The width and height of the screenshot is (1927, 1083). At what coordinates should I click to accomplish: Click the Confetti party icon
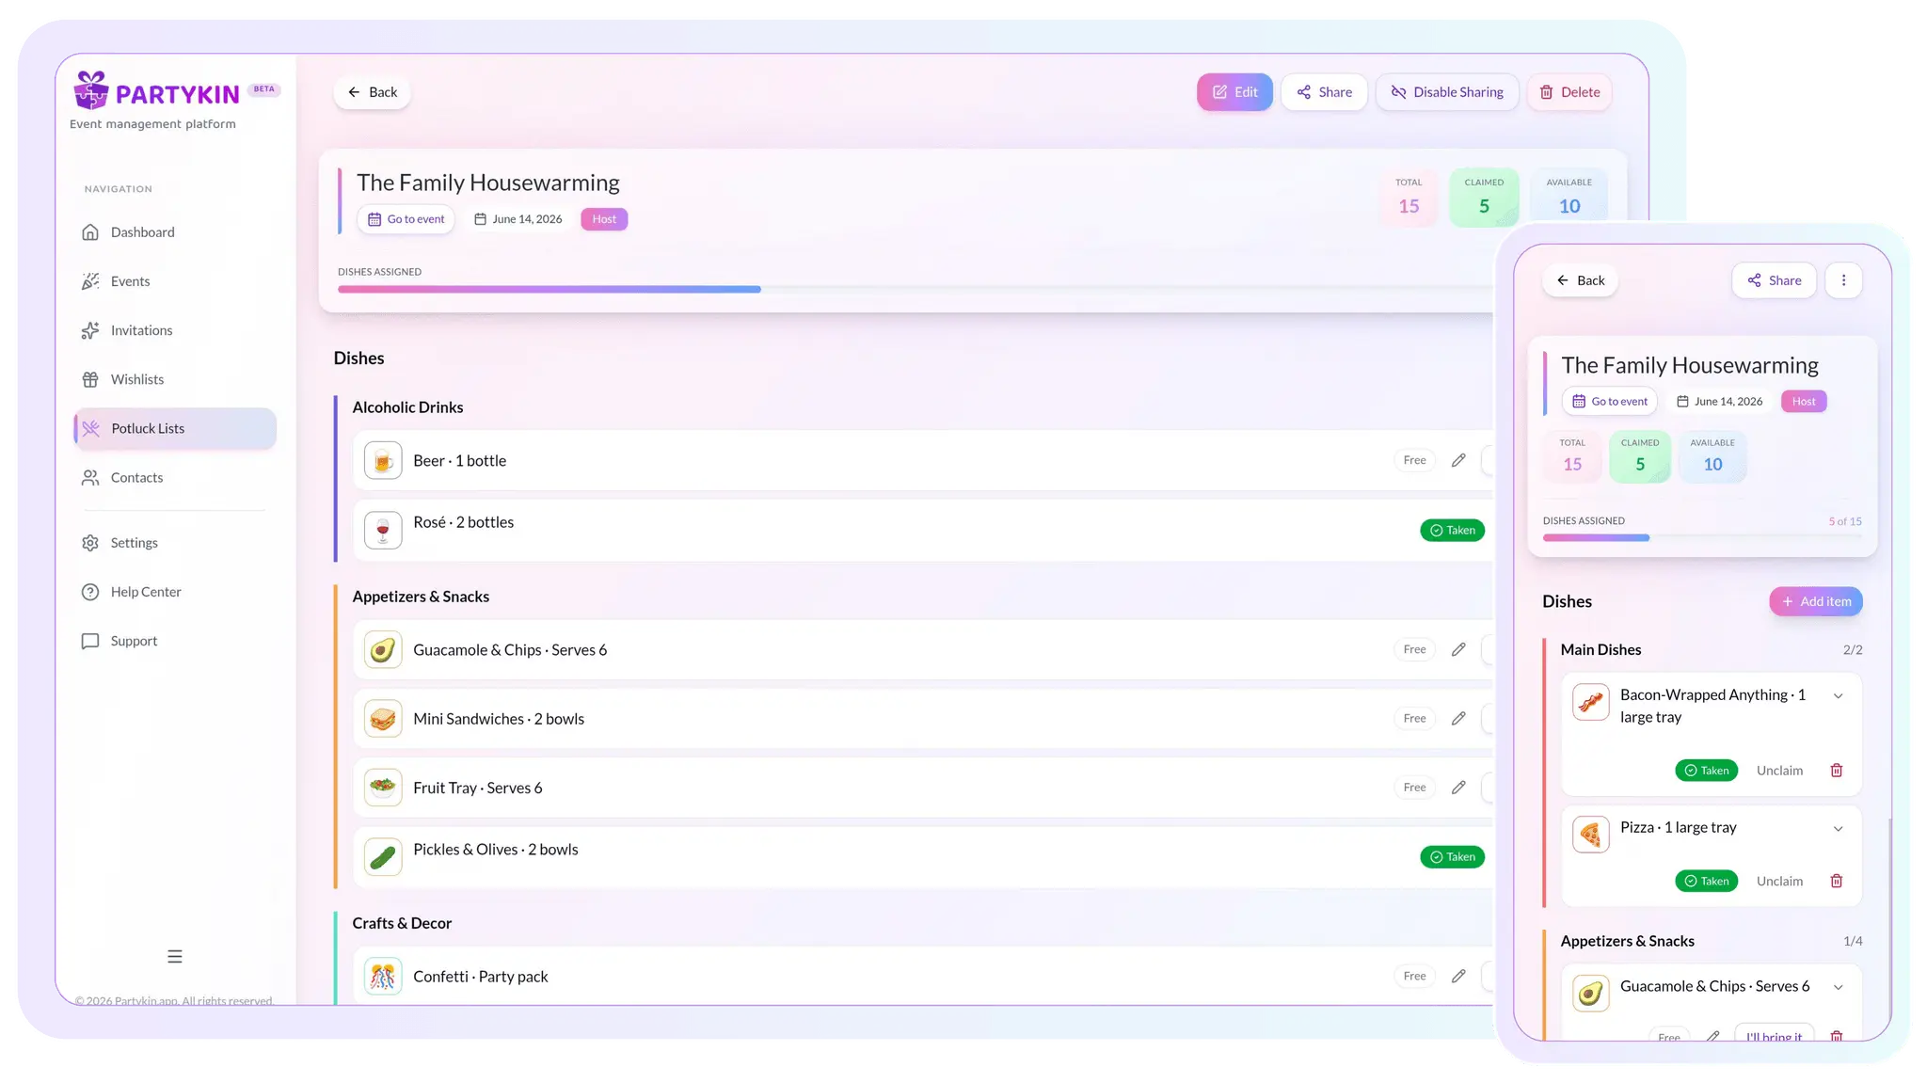[383, 977]
